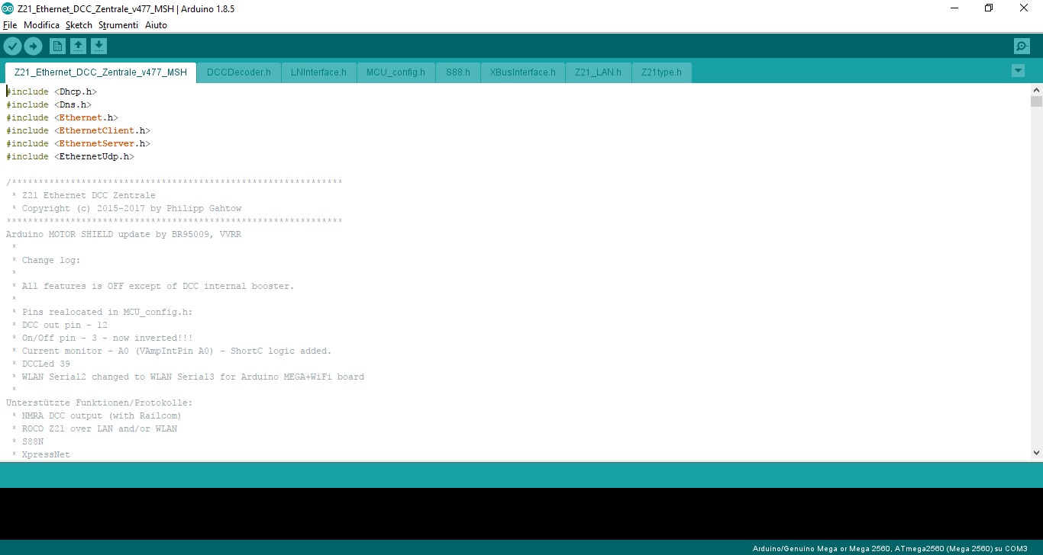Click the Arduino logo in title bar

[x=8, y=8]
